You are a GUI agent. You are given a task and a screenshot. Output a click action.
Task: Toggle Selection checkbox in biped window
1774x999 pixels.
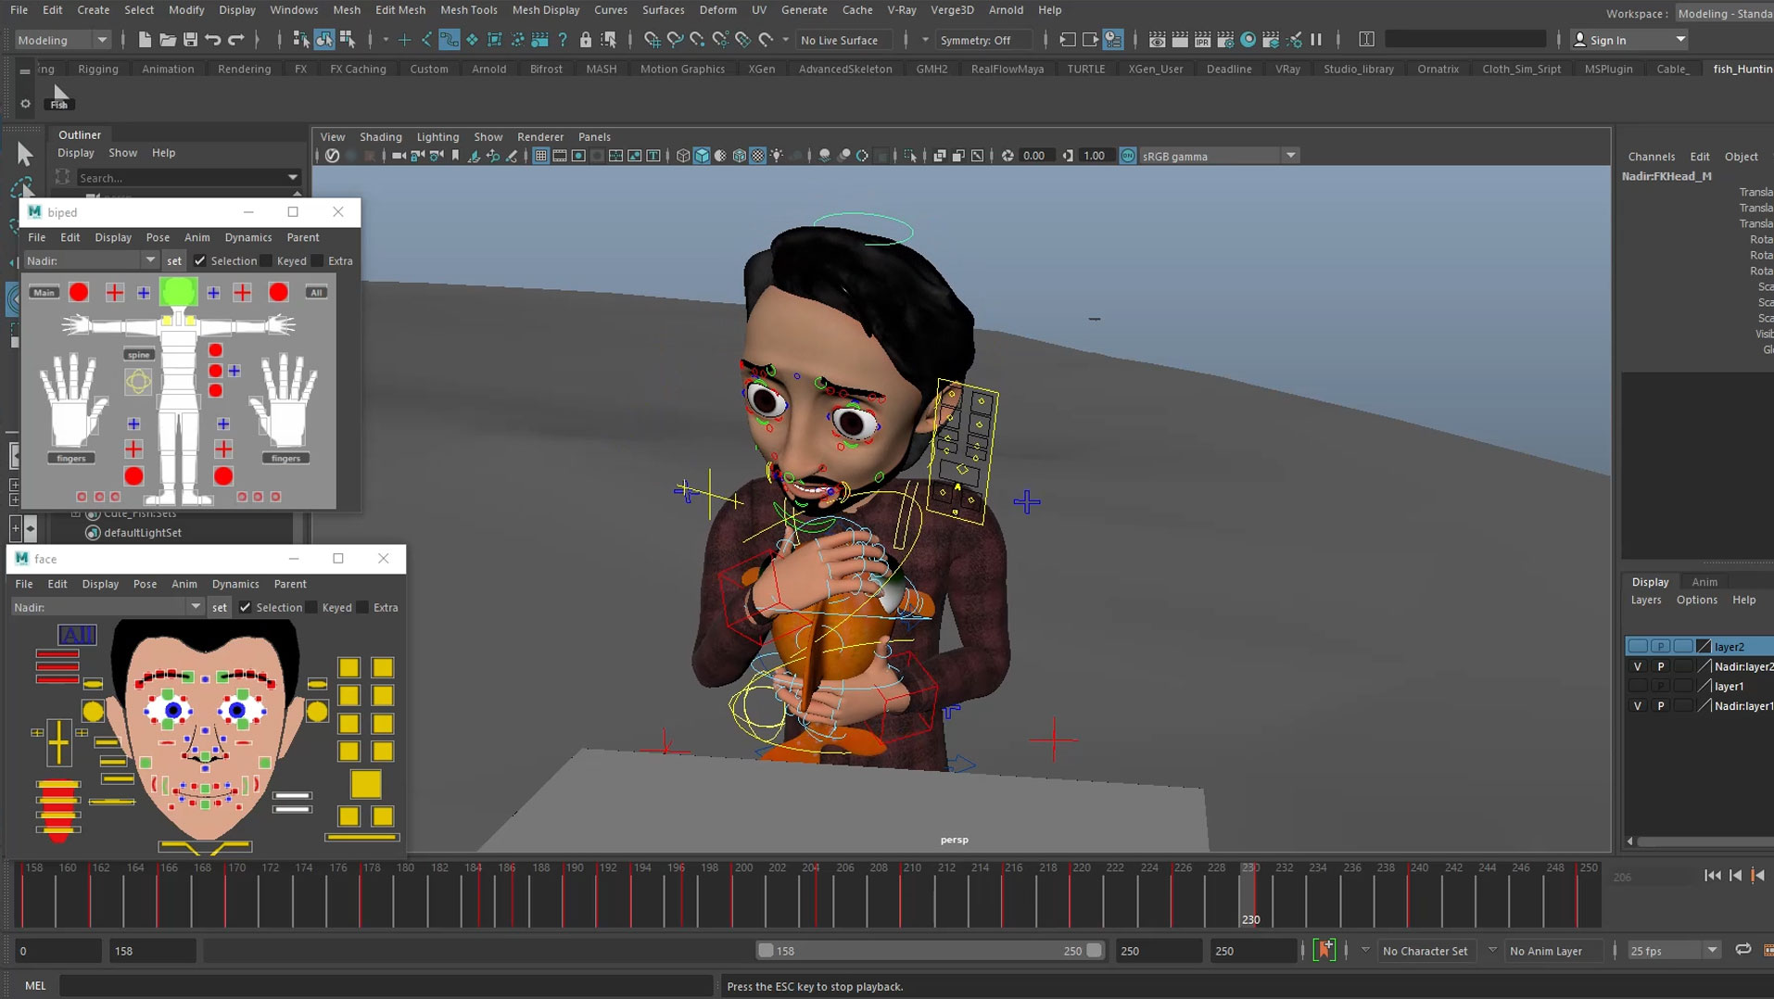200,261
